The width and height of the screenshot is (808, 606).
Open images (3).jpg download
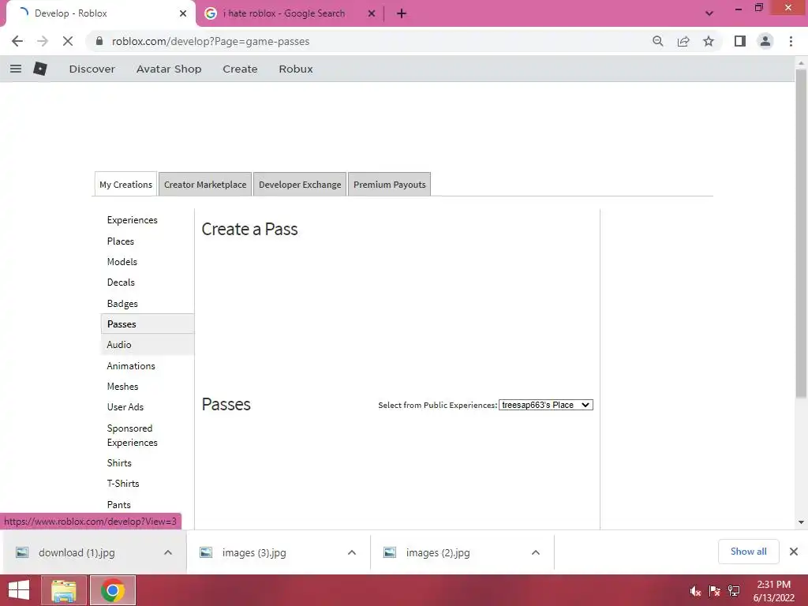(253, 552)
